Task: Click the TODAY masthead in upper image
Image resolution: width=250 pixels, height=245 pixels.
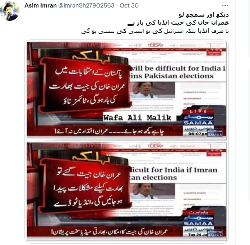Action: pos(156,45)
